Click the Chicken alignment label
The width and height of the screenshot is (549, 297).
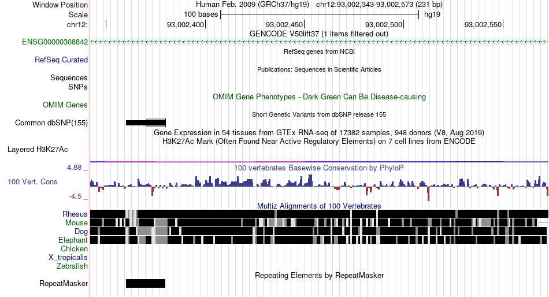pyautogui.click(x=74, y=248)
